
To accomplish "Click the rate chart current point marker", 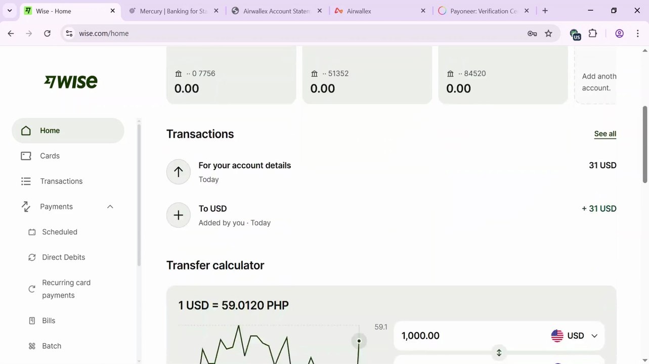I will [x=359, y=341].
